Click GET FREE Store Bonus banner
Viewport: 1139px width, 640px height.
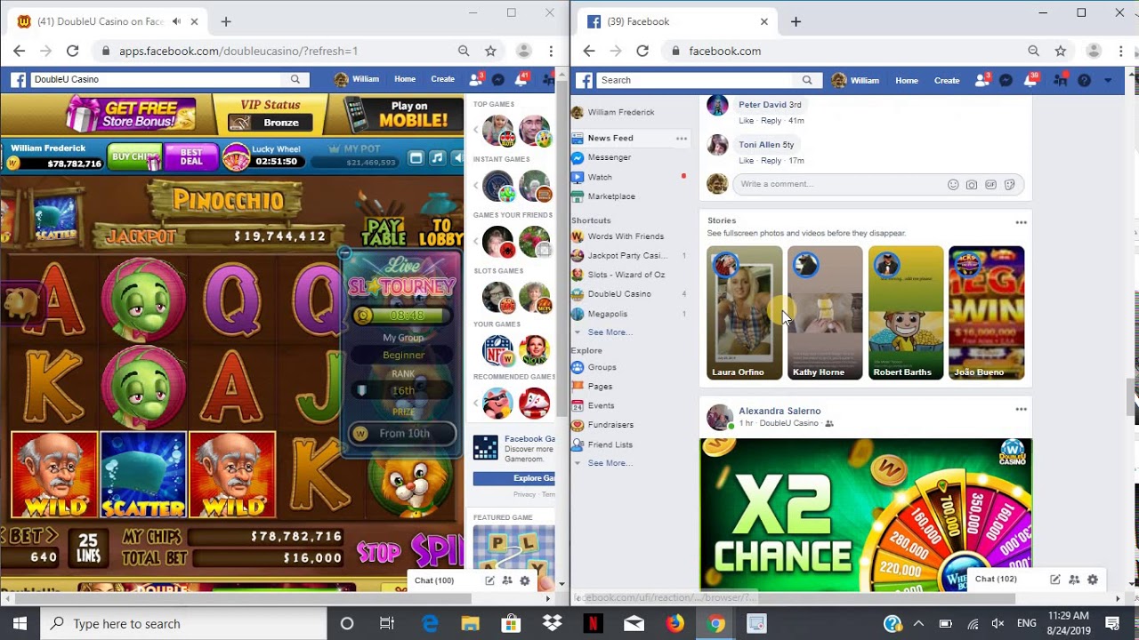pyautogui.click(x=131, y=115)
